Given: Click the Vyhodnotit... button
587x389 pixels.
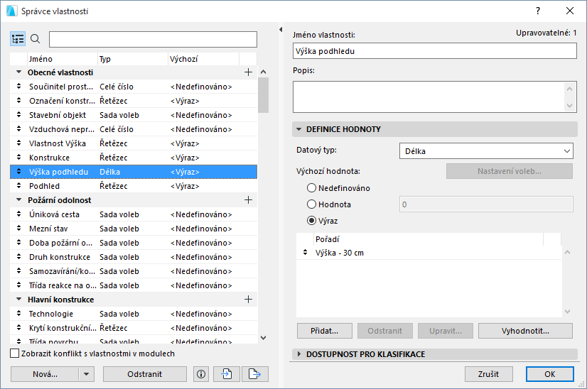Looking at the screenshot, I should 525,331.
